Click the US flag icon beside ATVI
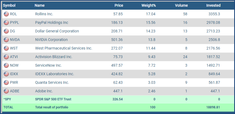This screenshot has height=114, width=235. pos(6,57)
